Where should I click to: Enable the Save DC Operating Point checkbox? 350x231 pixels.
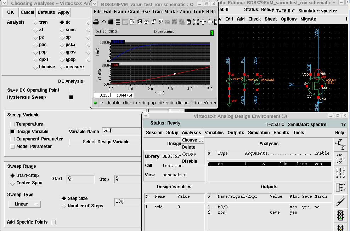[71, 90]
